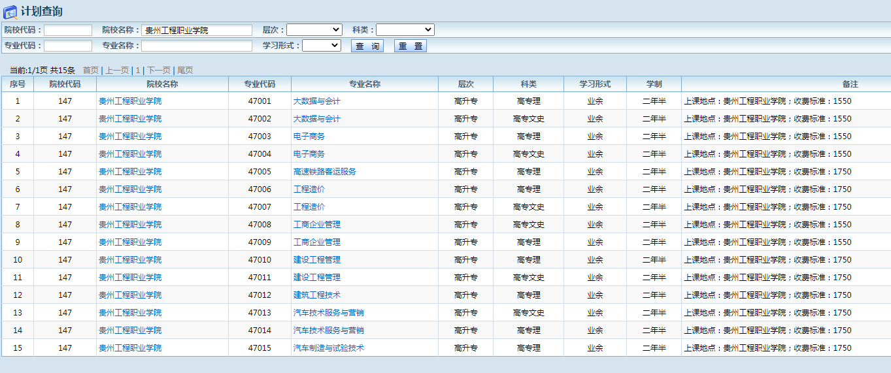This screenshot has width=891, height=373.
Task: Expand the 科类 dropdown
Action: 405,30
